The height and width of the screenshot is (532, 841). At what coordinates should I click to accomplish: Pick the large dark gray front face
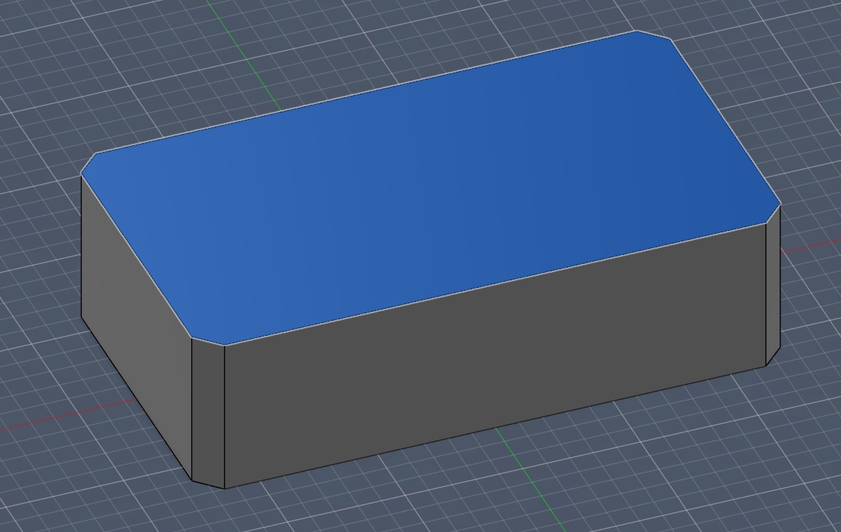pos(495,357)
